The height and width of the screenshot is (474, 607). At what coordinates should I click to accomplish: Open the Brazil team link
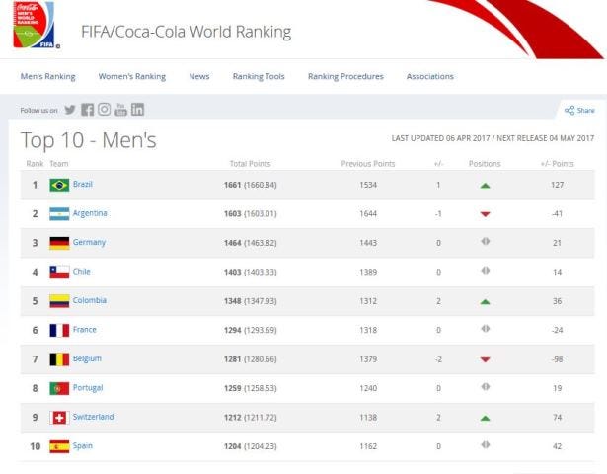pos(83,184)
